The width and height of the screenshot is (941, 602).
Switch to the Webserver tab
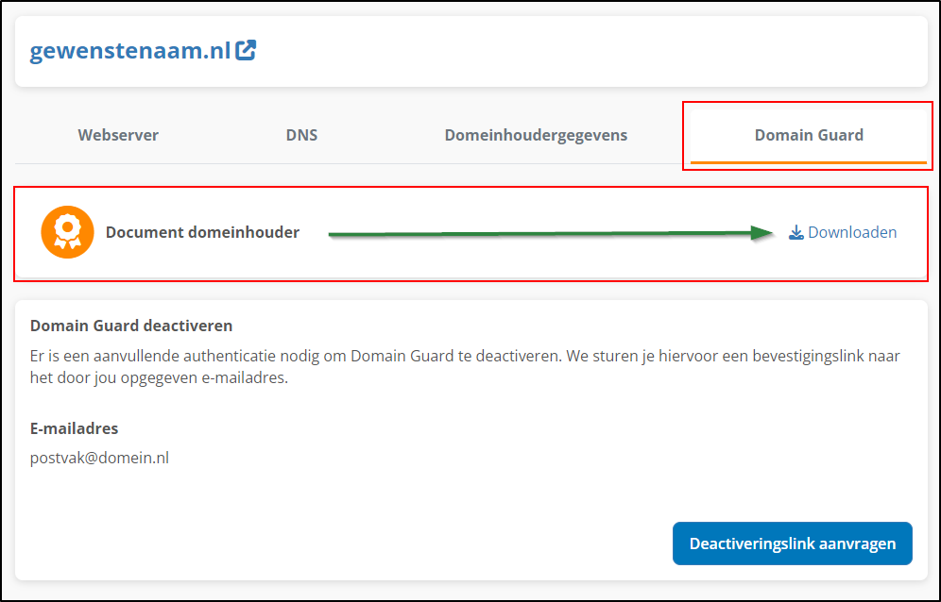(117, 135)
